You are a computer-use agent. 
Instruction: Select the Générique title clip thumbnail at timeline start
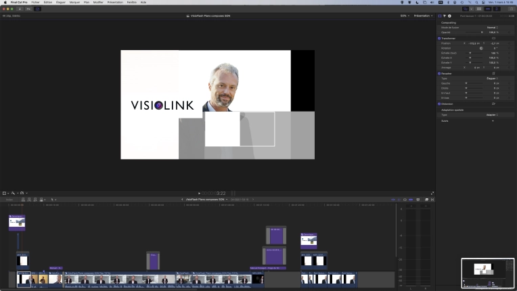[x=17, y=223]
